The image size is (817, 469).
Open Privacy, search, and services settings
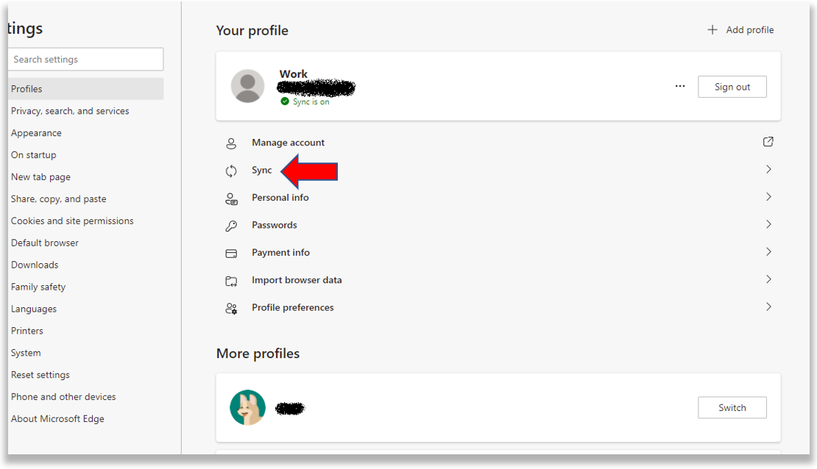tap(70, 111)
